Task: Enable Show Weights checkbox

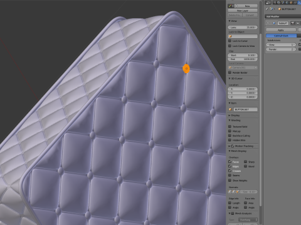Action: tap(230, 181)
